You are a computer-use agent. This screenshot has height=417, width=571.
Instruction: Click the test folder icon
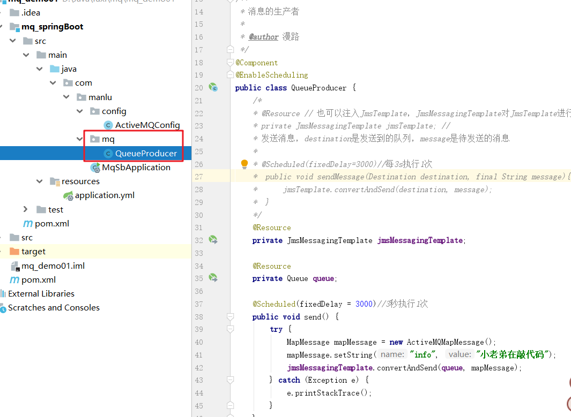tap(41, 209)
